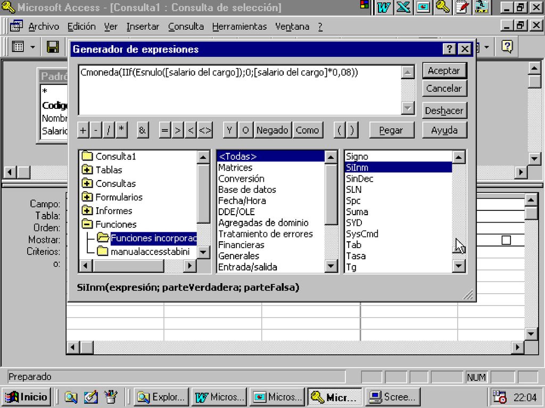Expand the Formularios folder
Viewport: 545px width, 408px height.
[x=87, y=197]
